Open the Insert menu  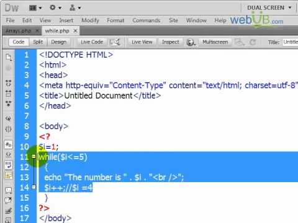(x=66, y=20)
